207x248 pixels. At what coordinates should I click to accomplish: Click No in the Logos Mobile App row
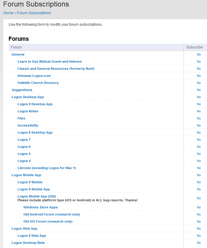click(x=199, y=175)
